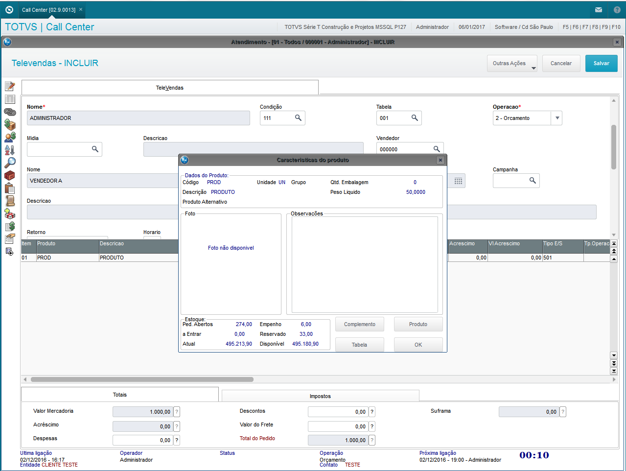Expand the Outras Ações menu button

click(x=512, y=64)
